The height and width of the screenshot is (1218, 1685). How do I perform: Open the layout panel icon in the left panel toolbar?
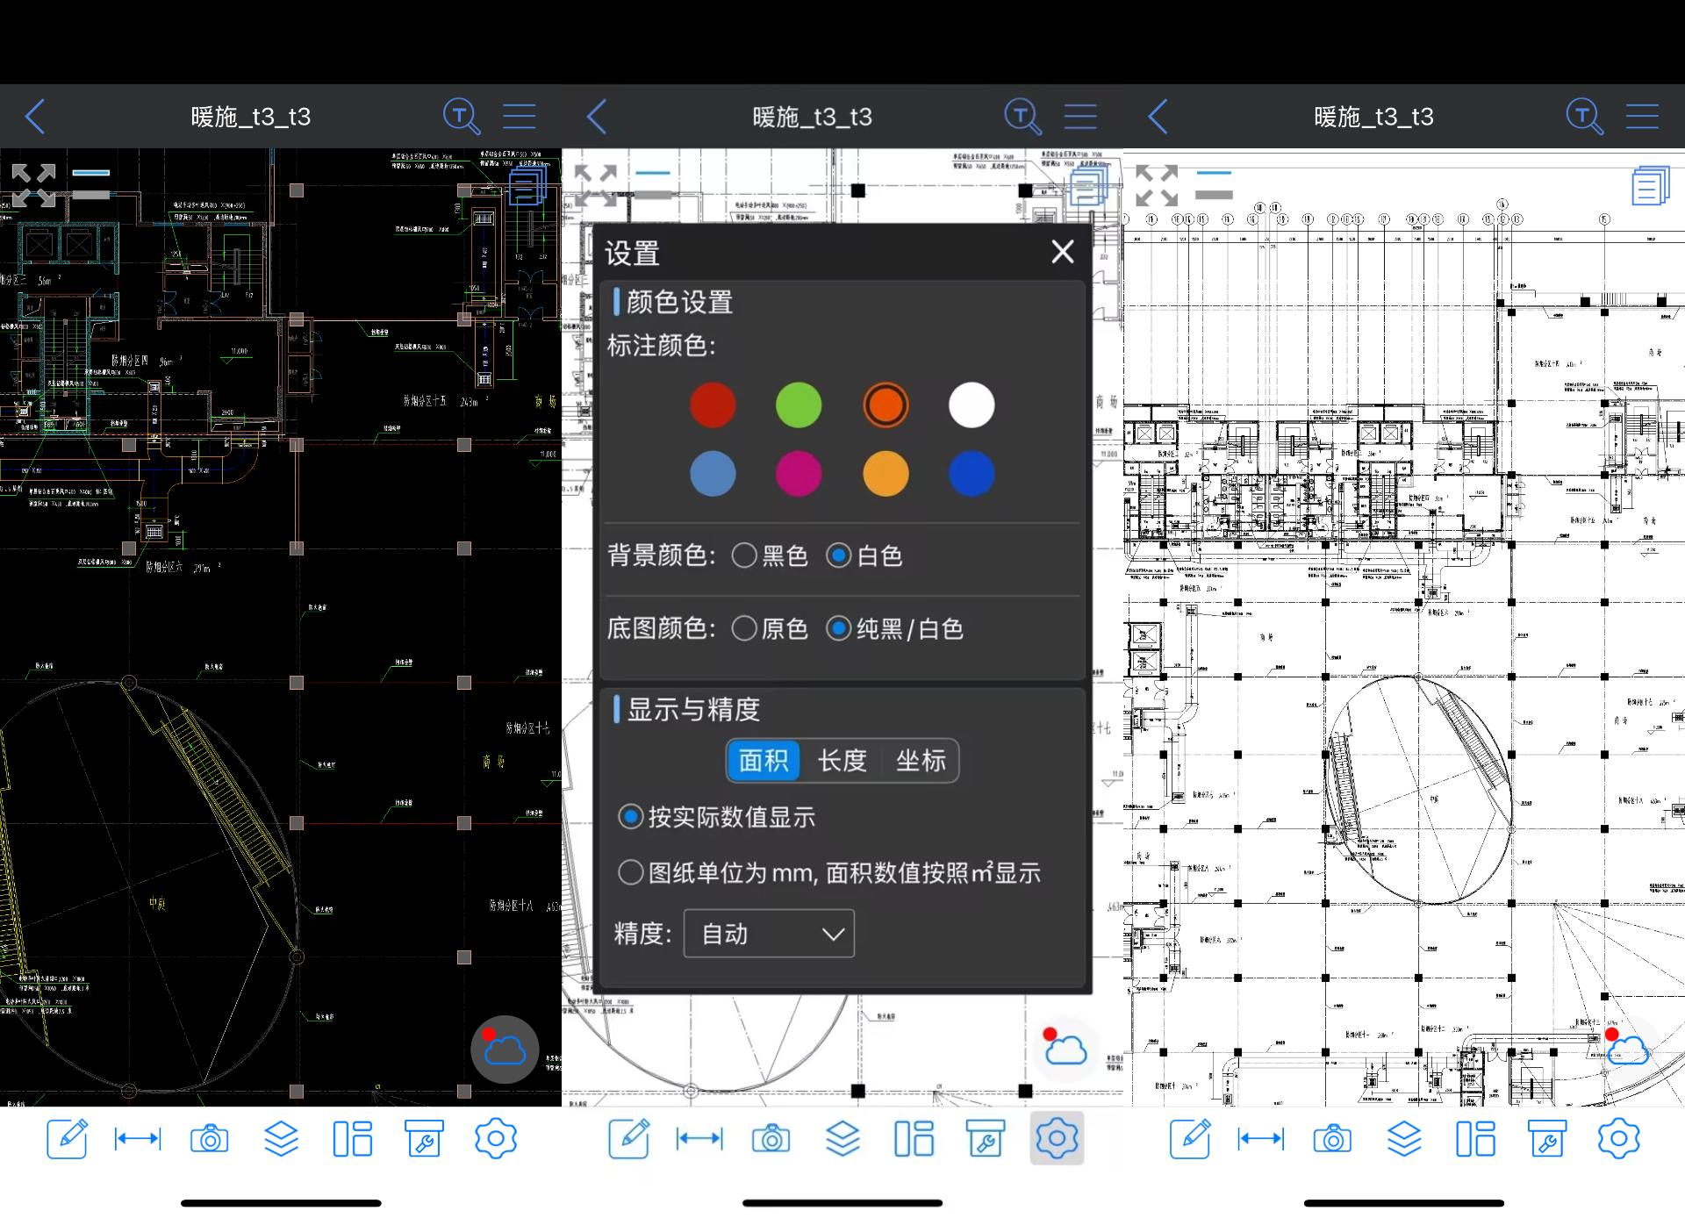[353, 1139]
